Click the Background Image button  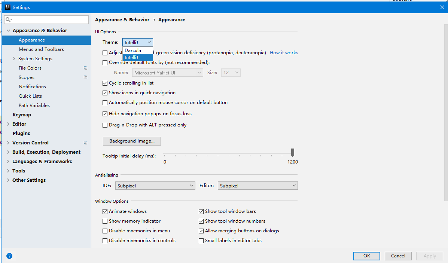(x=132, y=141)
